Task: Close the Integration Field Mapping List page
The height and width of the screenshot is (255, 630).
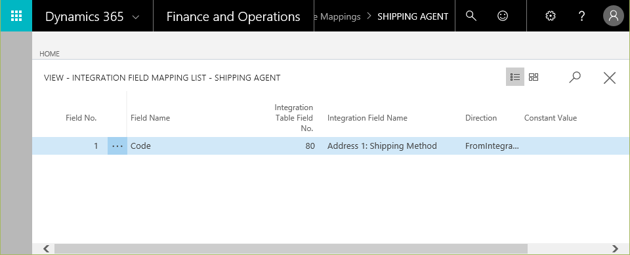Action: coord(610,77)
